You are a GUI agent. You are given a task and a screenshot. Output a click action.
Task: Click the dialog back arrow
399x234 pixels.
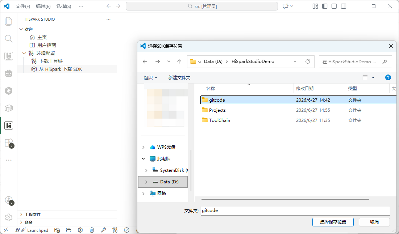click(x=145, y=61)
